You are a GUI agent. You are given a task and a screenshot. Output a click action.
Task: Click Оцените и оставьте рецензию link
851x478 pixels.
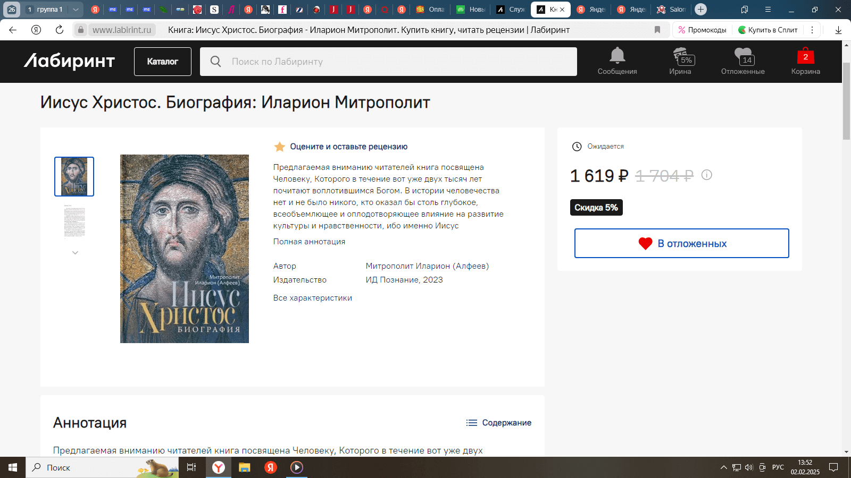[x=349, y=147]
